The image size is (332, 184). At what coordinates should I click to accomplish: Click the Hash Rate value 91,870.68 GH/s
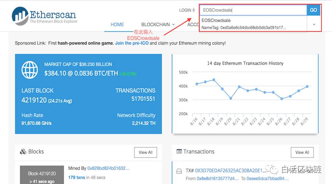coord(37,123)
